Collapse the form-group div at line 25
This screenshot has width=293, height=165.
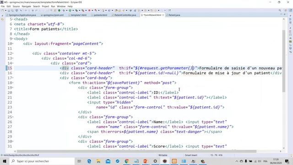point(13,117)
